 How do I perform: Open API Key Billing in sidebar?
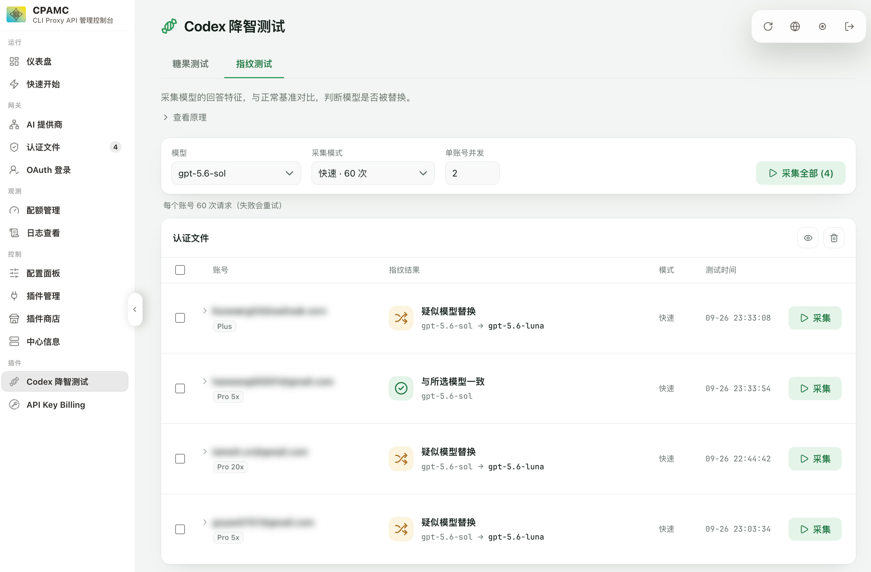[65, 405]
